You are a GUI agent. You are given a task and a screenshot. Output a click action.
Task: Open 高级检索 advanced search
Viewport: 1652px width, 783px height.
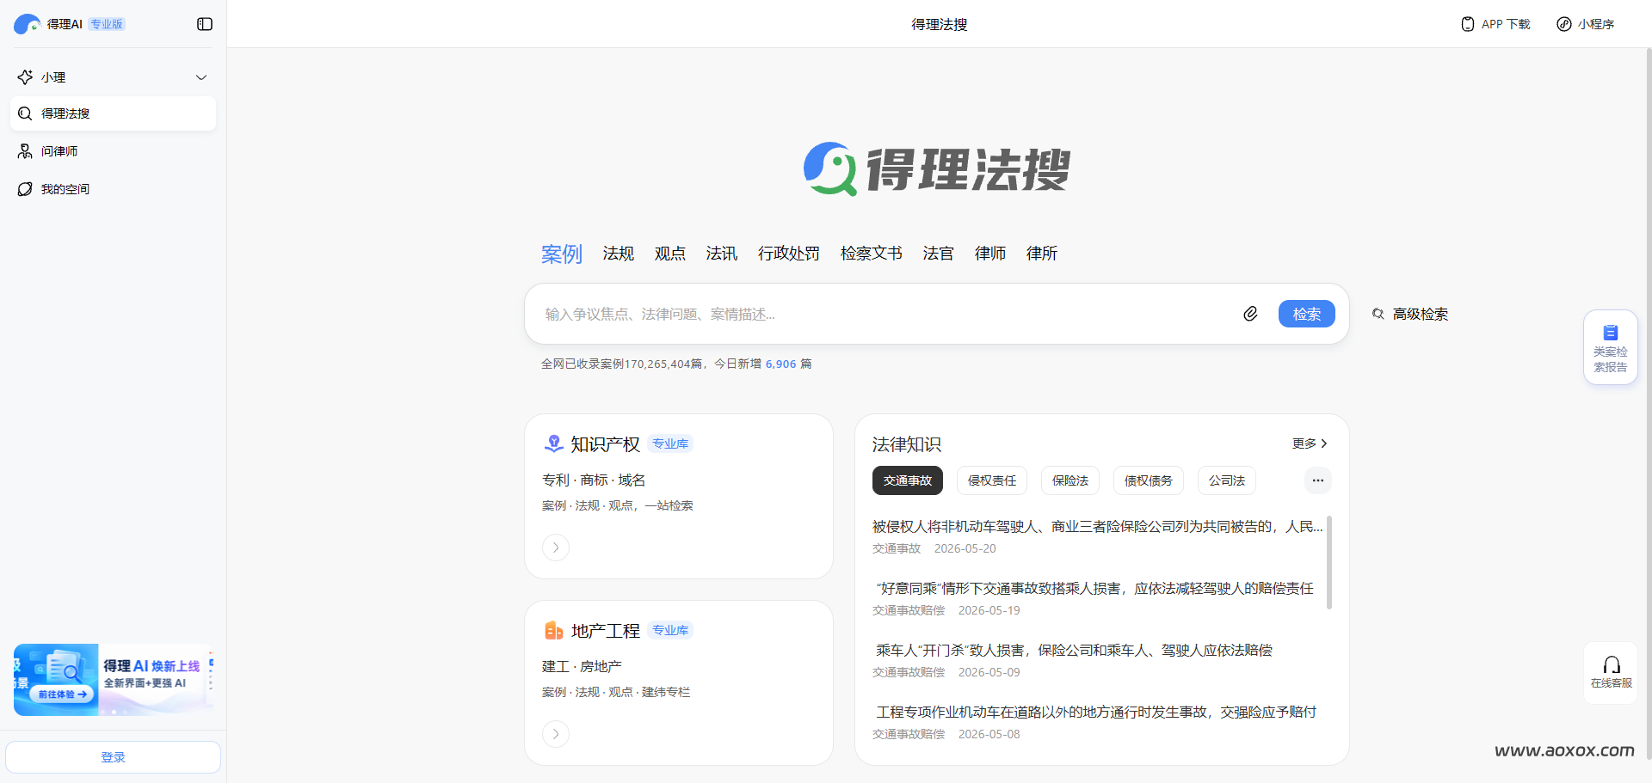[x=1410, y=315]
